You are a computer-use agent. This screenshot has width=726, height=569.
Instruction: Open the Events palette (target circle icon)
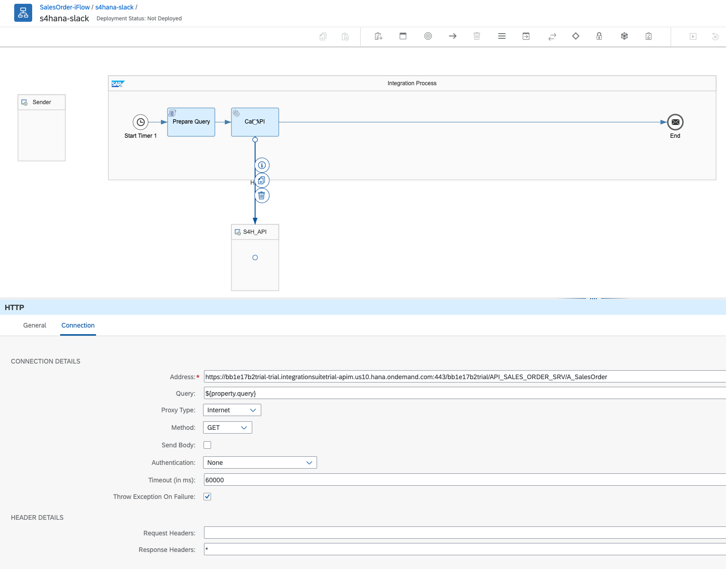(x=428, y=36)
